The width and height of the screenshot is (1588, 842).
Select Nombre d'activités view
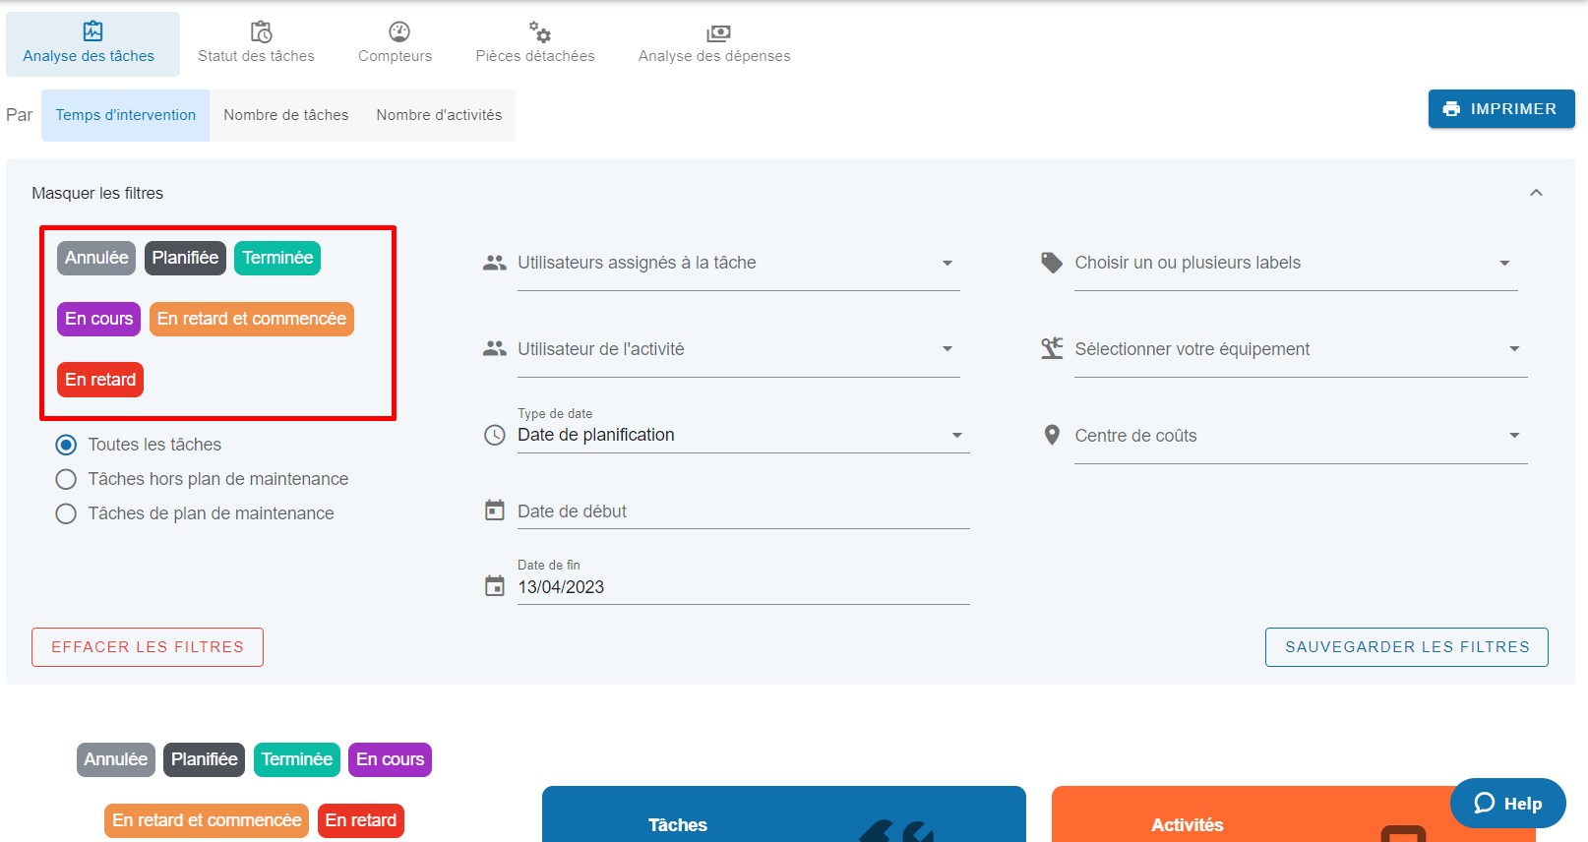(439, 115)
